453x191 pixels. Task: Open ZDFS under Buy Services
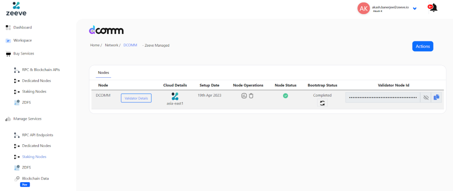[26, 102]
